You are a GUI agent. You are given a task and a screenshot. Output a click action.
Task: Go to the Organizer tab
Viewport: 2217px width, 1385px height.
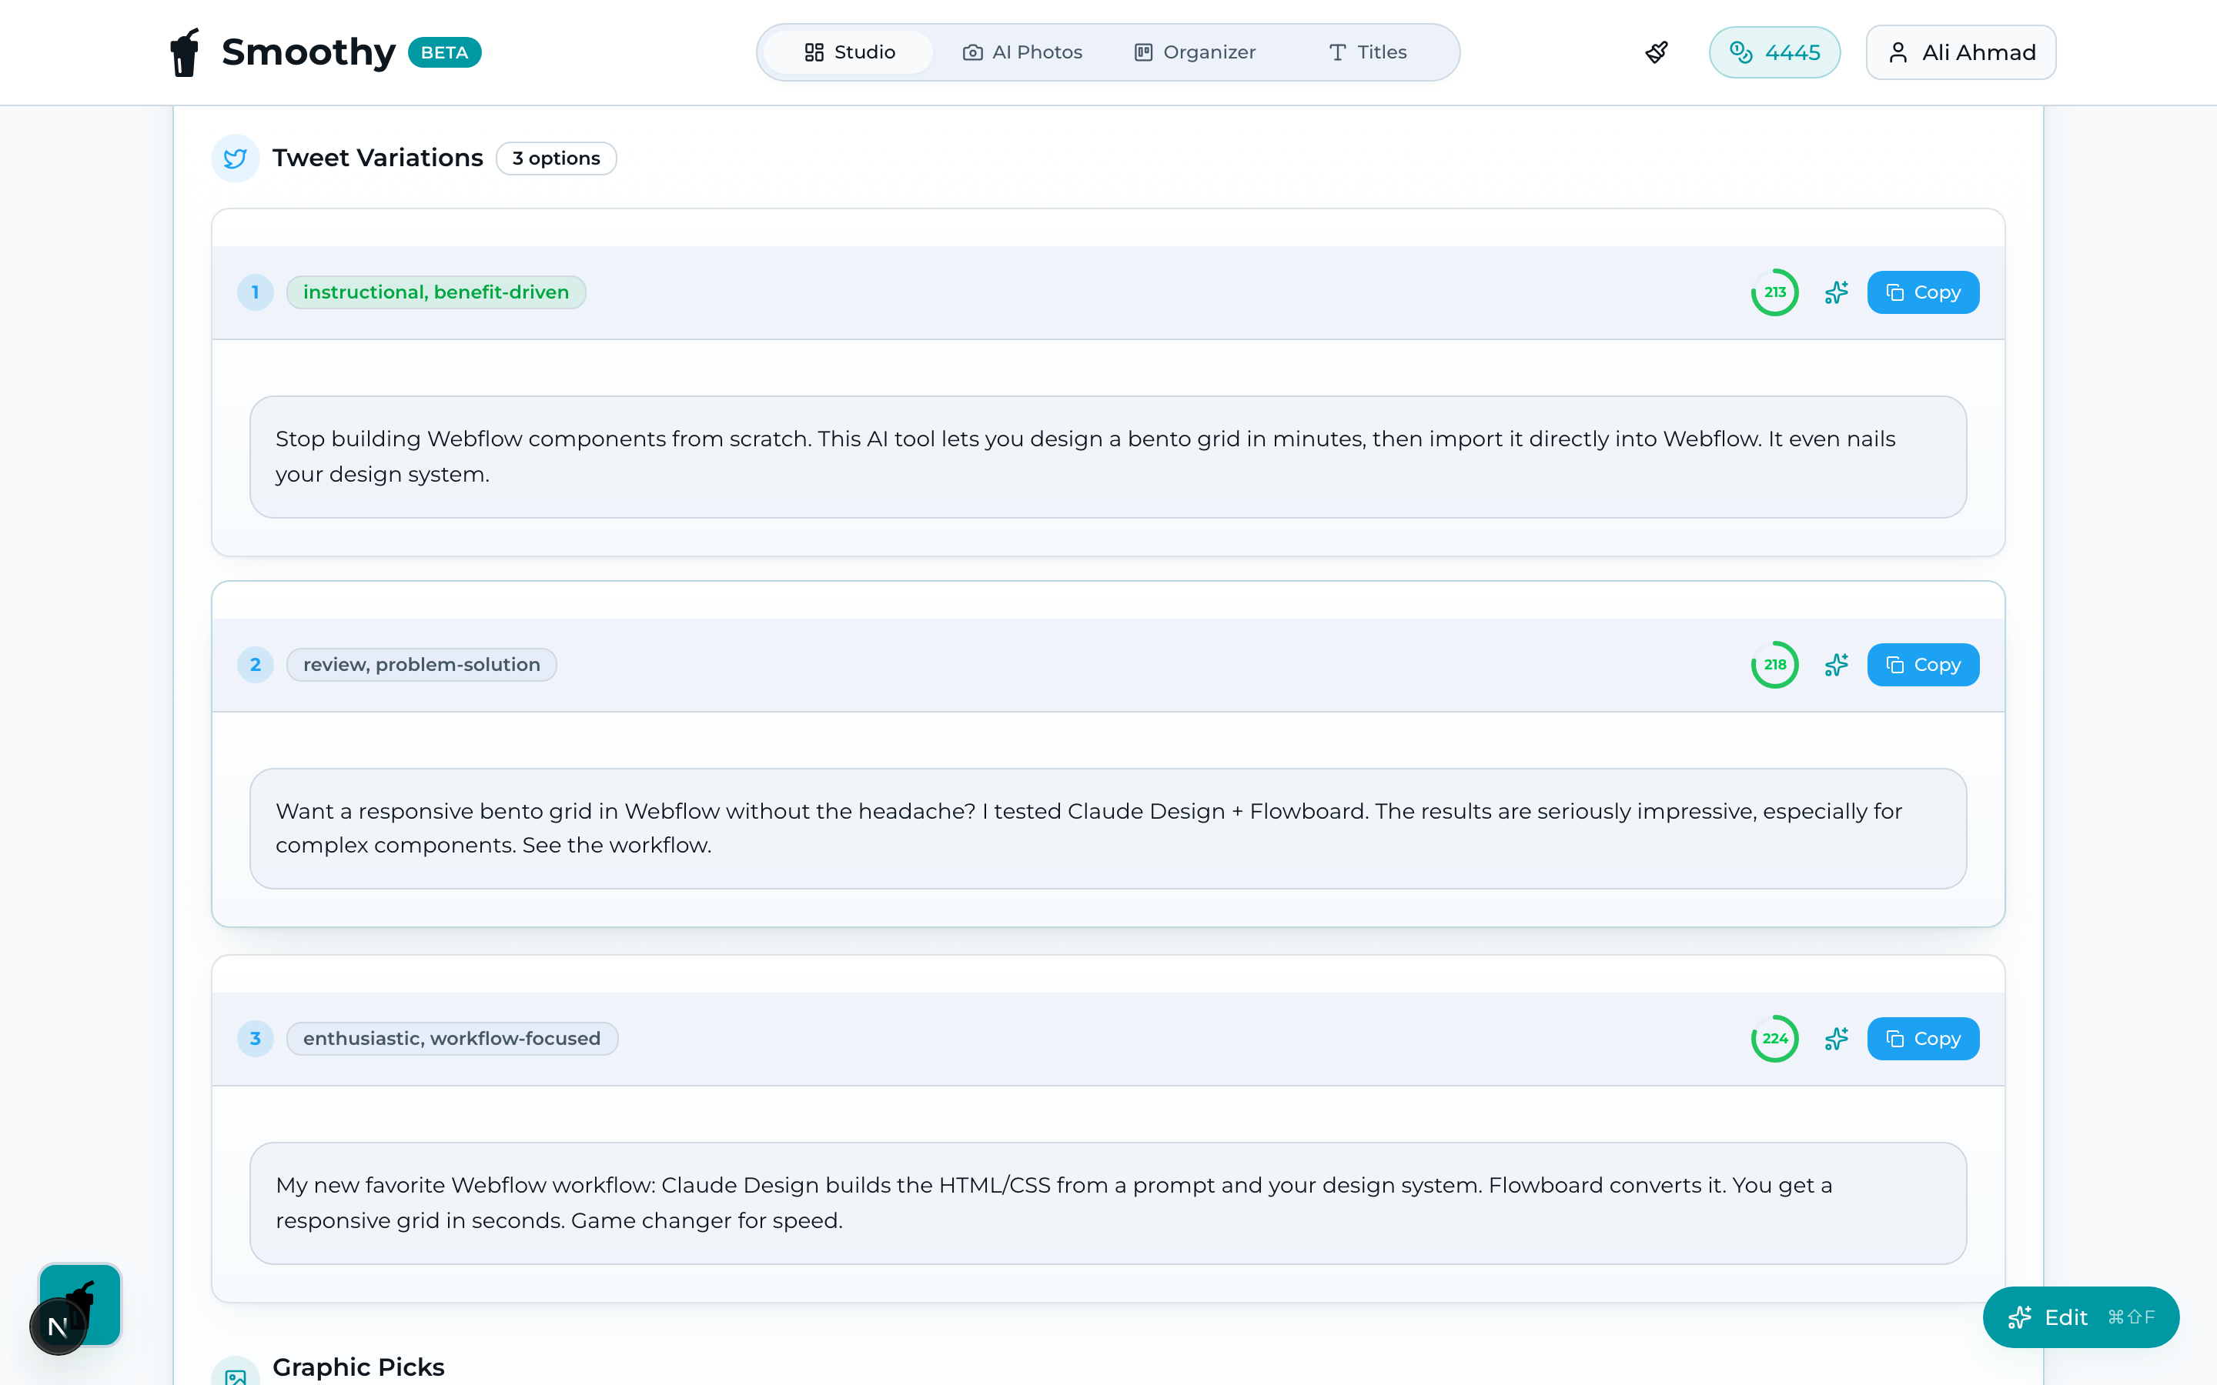1195,52
